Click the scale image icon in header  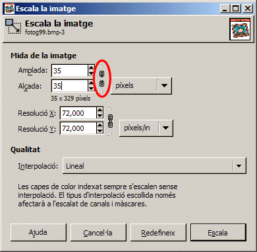13,27
